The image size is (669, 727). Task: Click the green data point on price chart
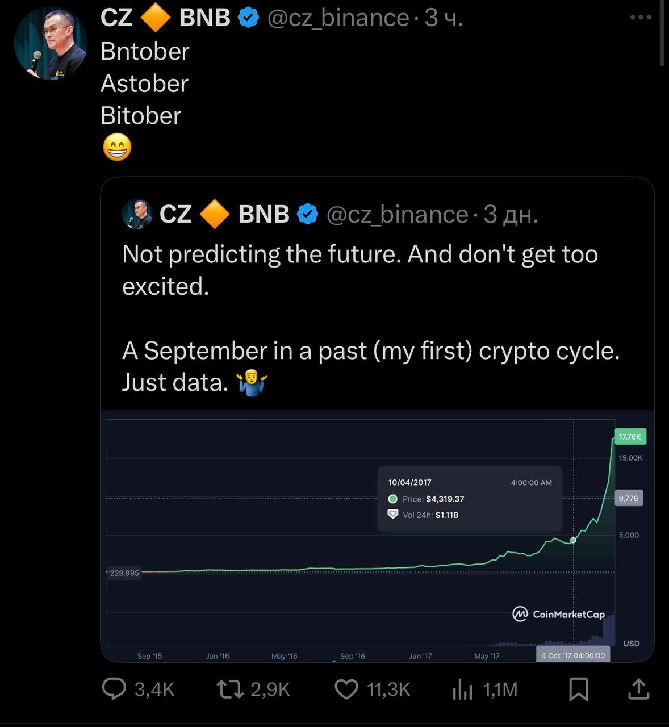(573, 540)
